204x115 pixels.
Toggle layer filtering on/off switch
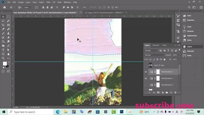pyautogui.click(x=179, y=50)
